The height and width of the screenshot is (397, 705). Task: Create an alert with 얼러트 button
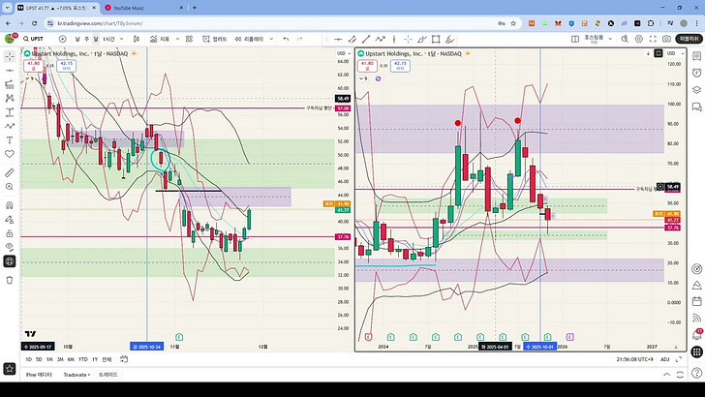pyautogui.click(x=215, y=39)
